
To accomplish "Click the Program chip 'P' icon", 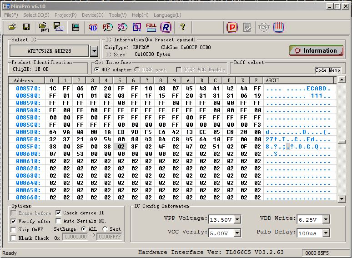I will tap(232, 27).
